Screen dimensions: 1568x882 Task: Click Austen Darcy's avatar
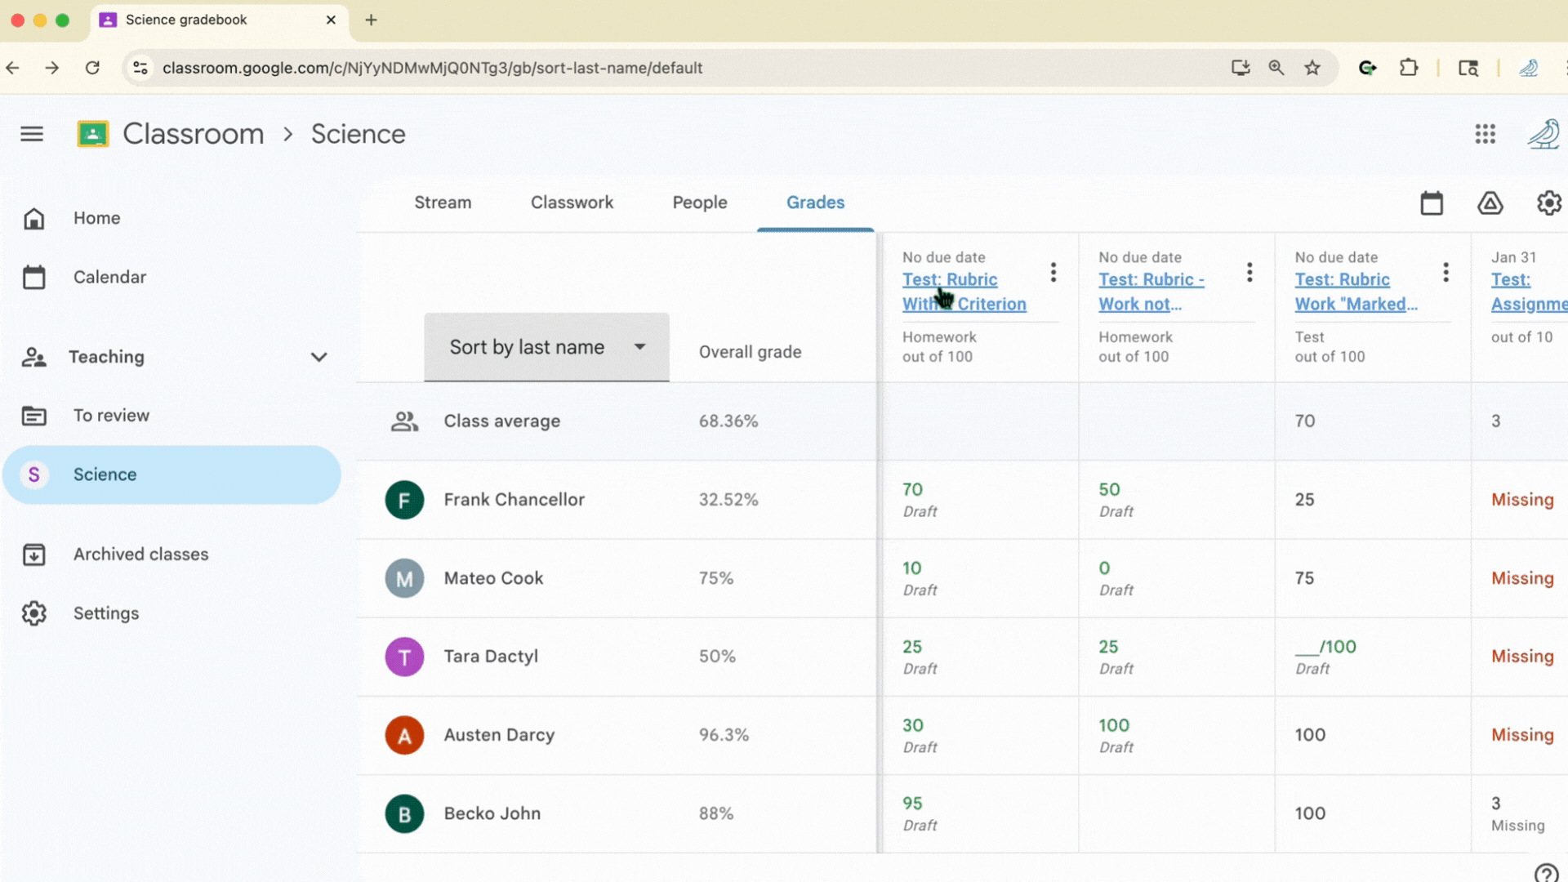pyautogui.click(x=404, y=735)
